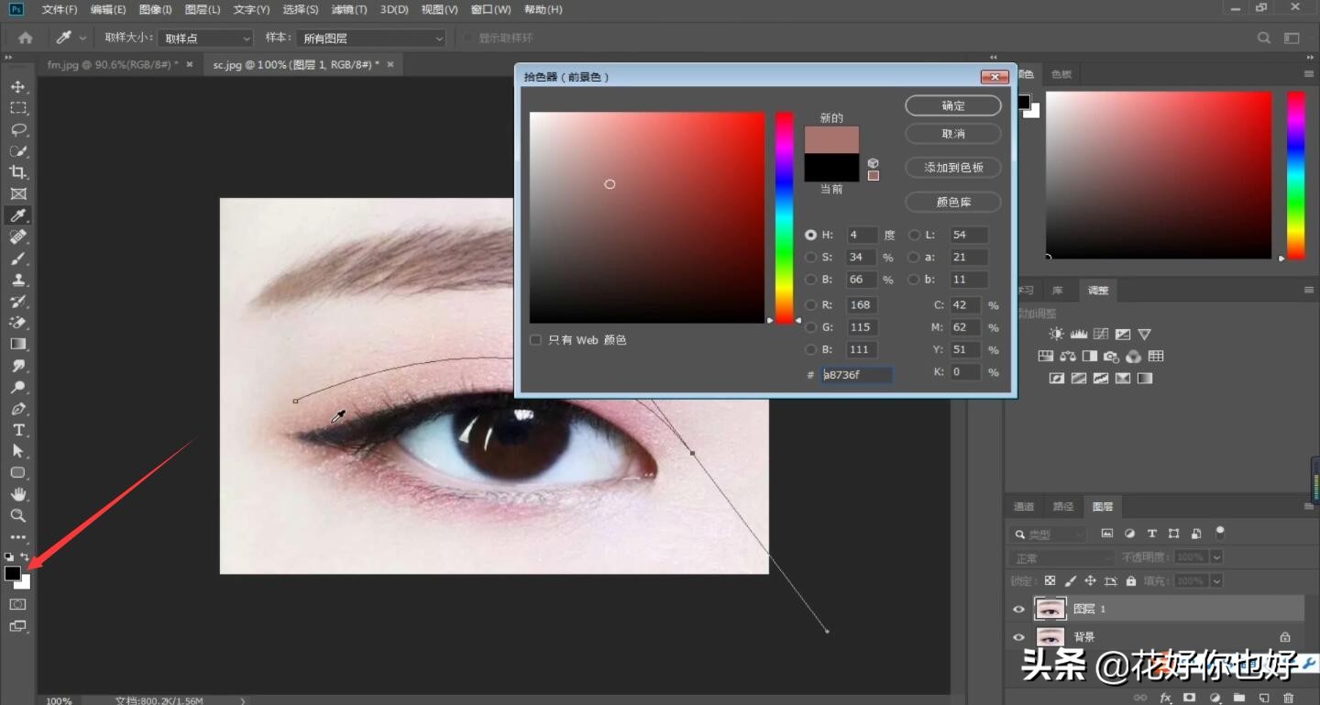Screen dimensions: 1320x705
Task: Switch to the 路径 tab
Action: [x=1063, y=507]
